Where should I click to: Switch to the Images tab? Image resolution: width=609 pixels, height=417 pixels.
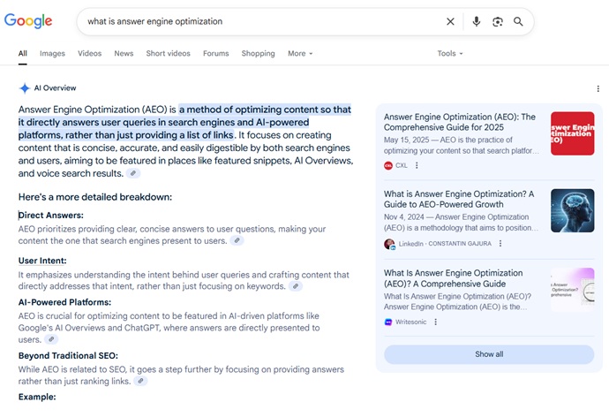tap(52, 54)
